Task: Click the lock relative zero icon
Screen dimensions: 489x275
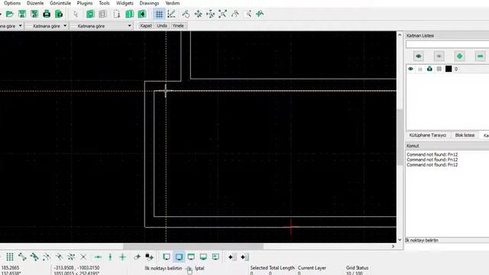Action: [x=149, y=257]
